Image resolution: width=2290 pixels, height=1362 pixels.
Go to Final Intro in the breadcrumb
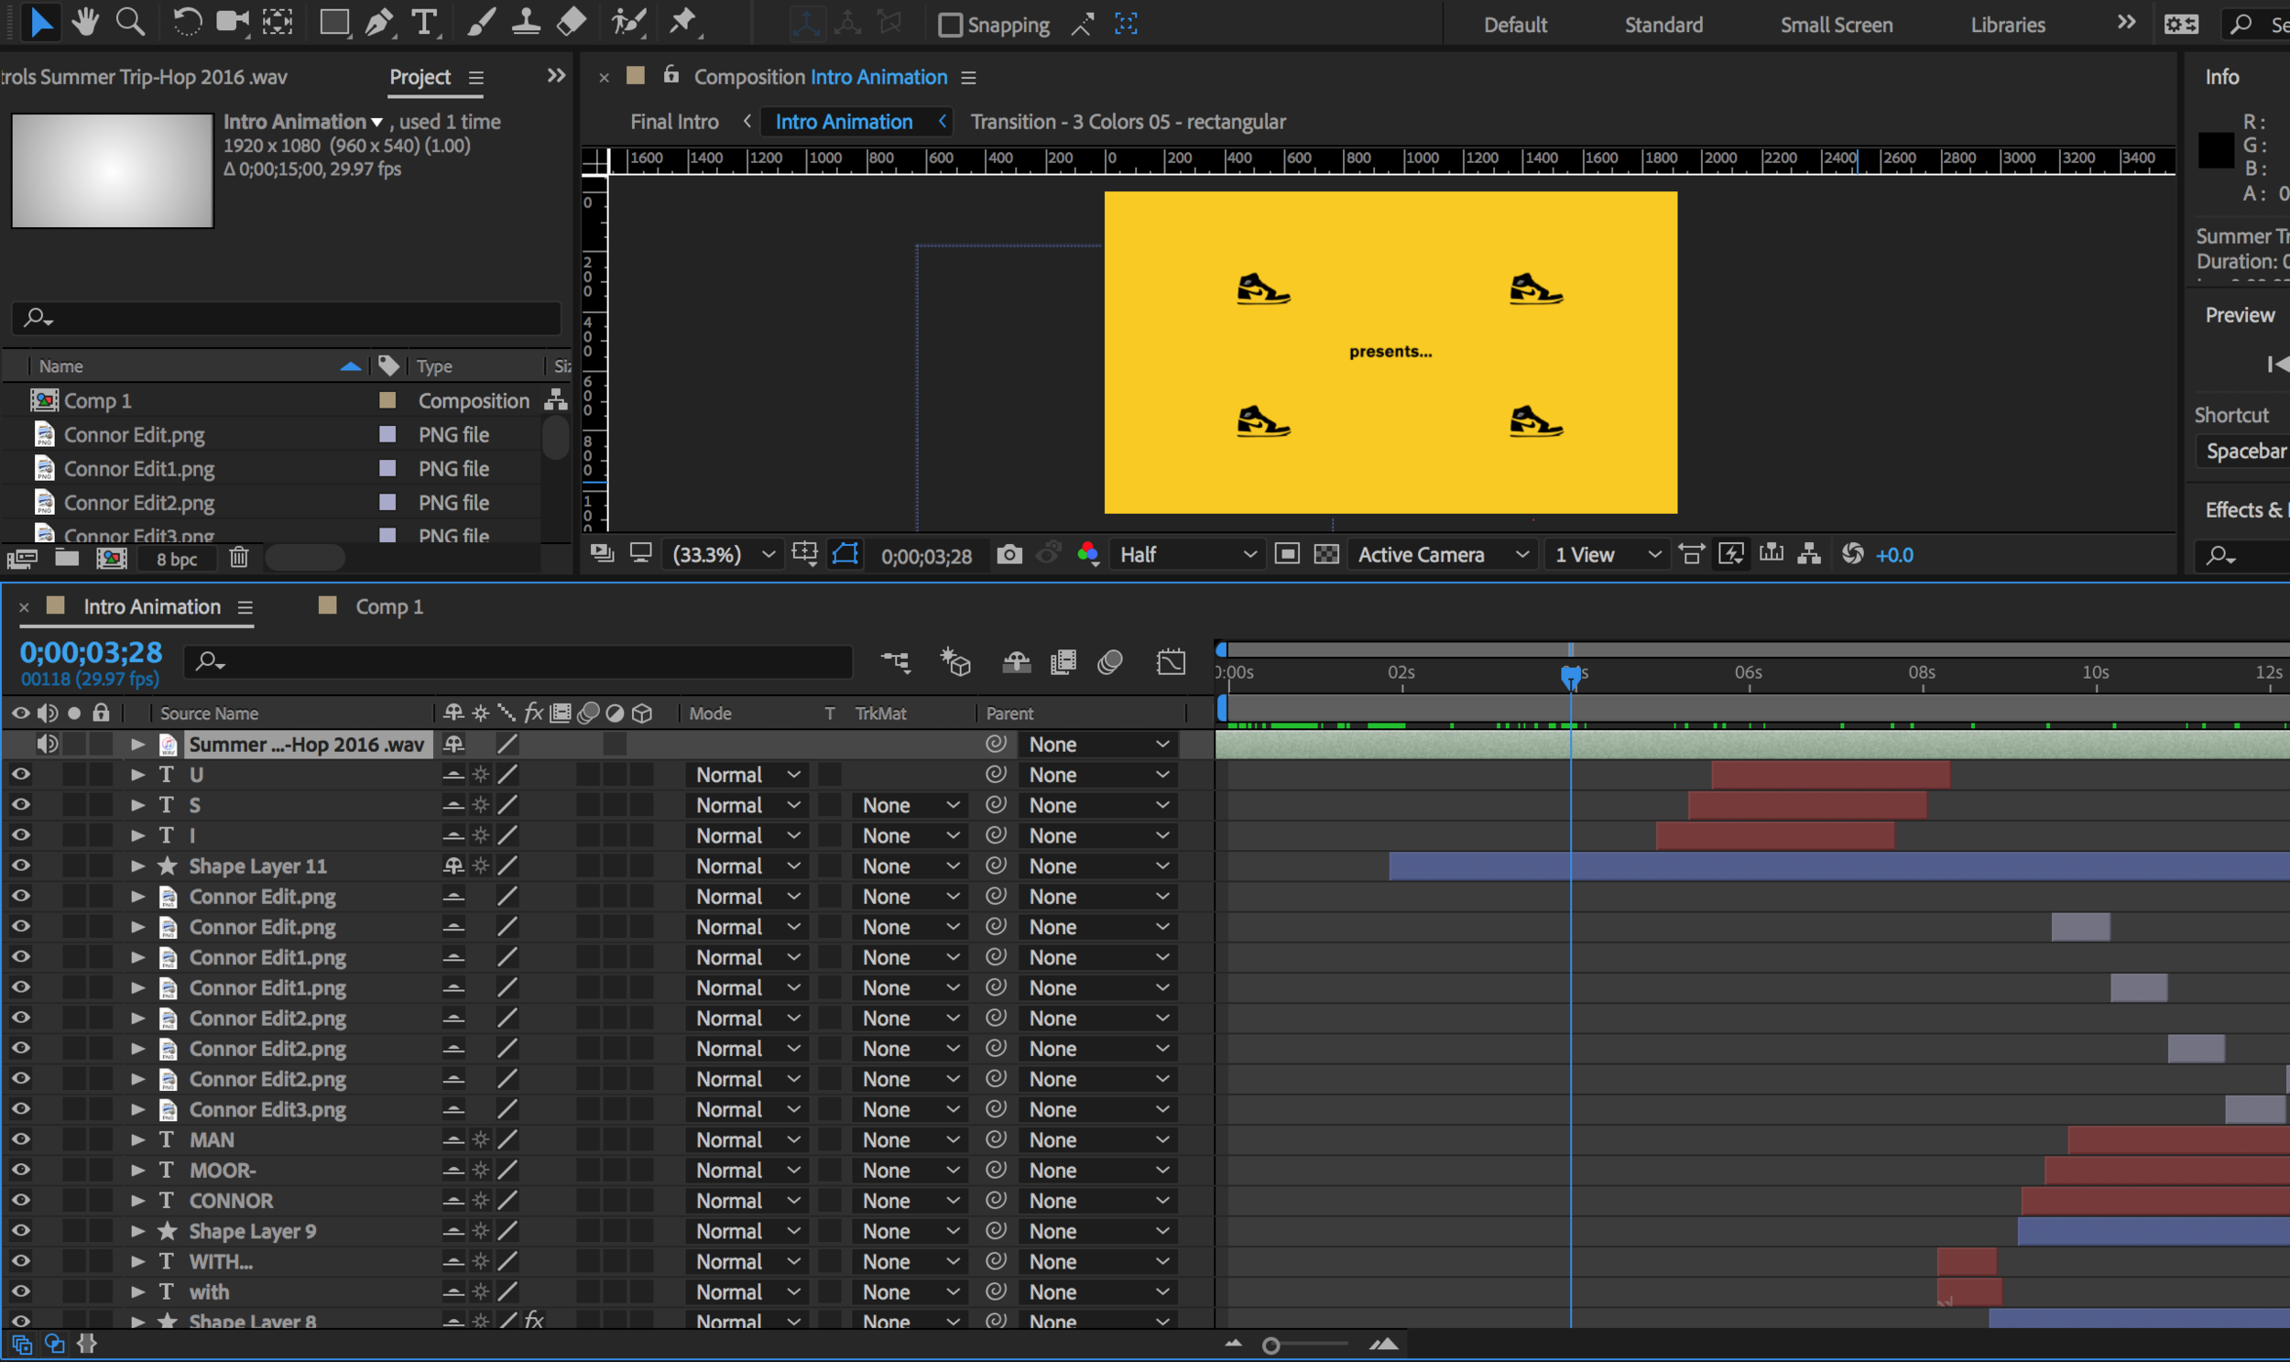pyautogui.click(x=673, y=121)
